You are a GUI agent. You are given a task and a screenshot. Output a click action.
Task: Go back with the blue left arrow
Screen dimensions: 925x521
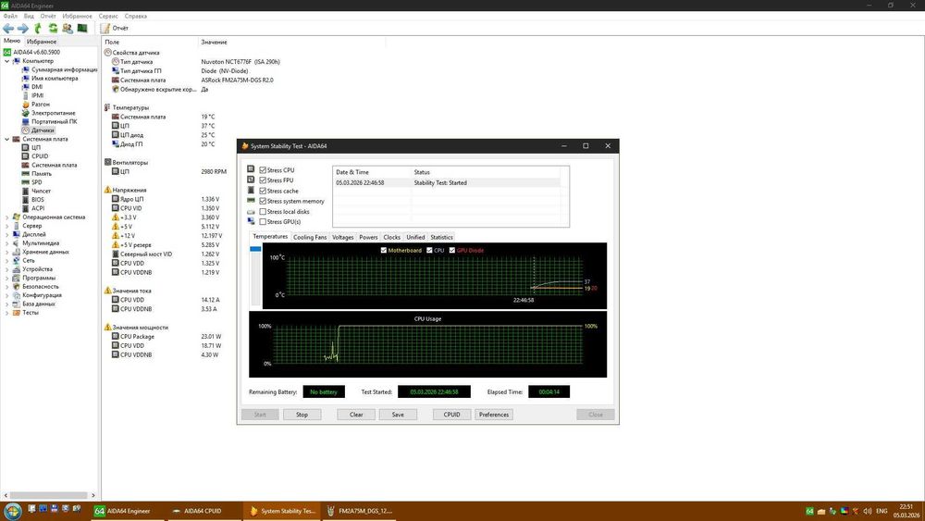8,29
